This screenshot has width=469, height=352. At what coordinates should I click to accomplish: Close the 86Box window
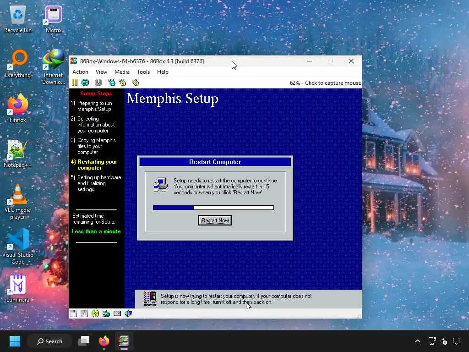pyautogui.click(x=351, y=61)
